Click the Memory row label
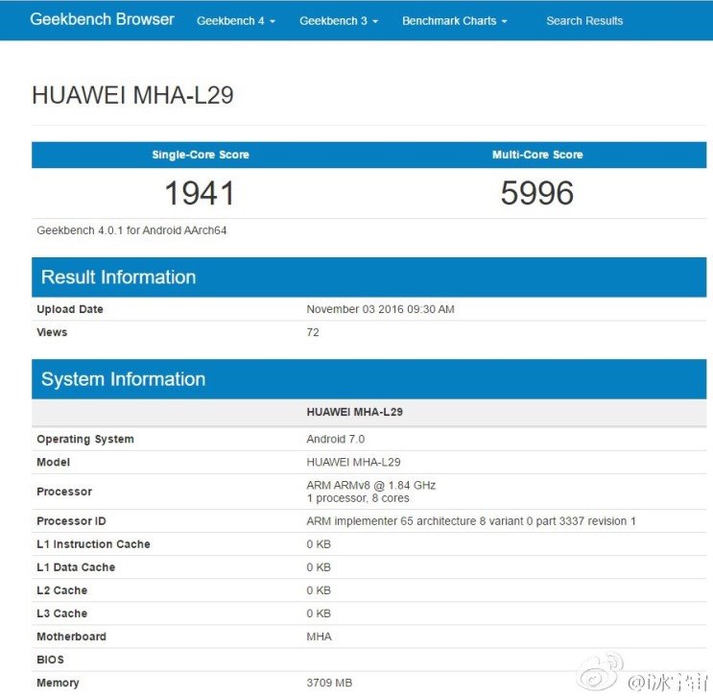Screen dimensions: 713x697 58,684
